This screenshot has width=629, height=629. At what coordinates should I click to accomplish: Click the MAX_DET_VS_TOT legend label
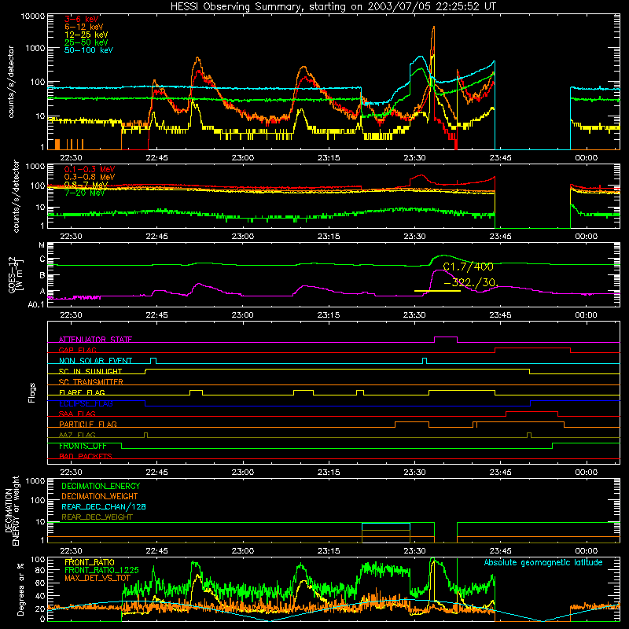(x=97, y=579)
